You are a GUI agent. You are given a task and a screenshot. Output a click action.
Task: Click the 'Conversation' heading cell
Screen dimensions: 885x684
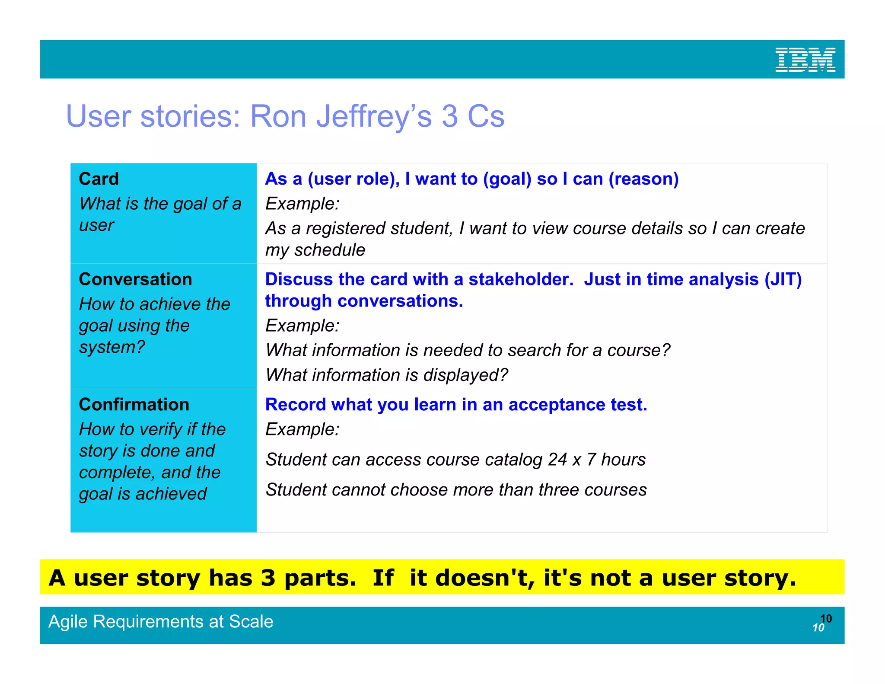(x=136, y=279)
